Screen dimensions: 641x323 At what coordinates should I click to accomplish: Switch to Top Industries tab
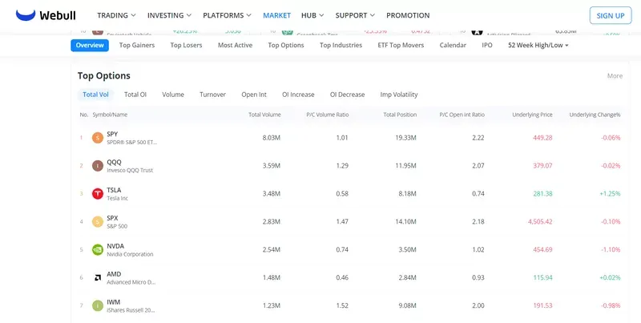341,46
